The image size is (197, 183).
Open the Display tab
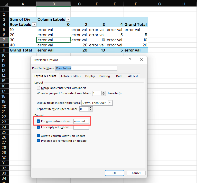(x=90, y=76)
